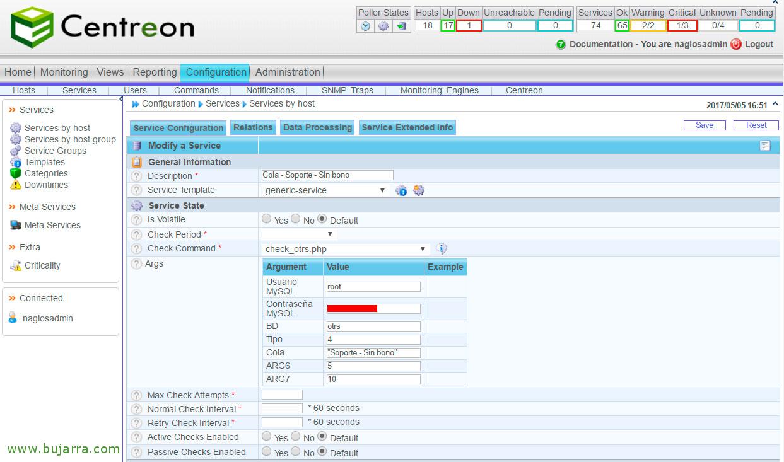Screen dimensions: 784x462
Task: Open the Reporting main menu
Action: click(x=155, y=72)
